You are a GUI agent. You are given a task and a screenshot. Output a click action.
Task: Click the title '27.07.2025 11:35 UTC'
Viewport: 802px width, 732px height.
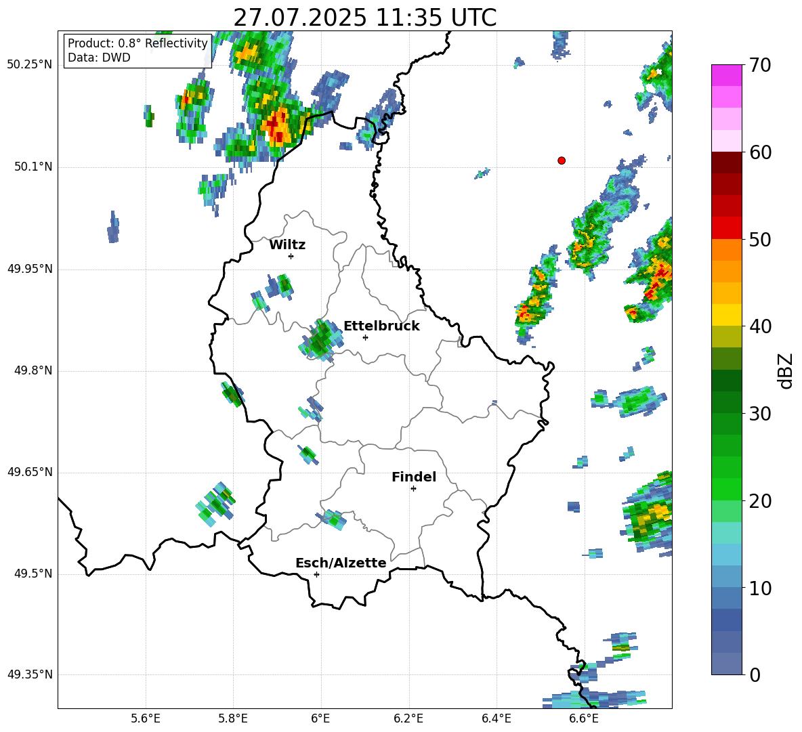point(364,18)
